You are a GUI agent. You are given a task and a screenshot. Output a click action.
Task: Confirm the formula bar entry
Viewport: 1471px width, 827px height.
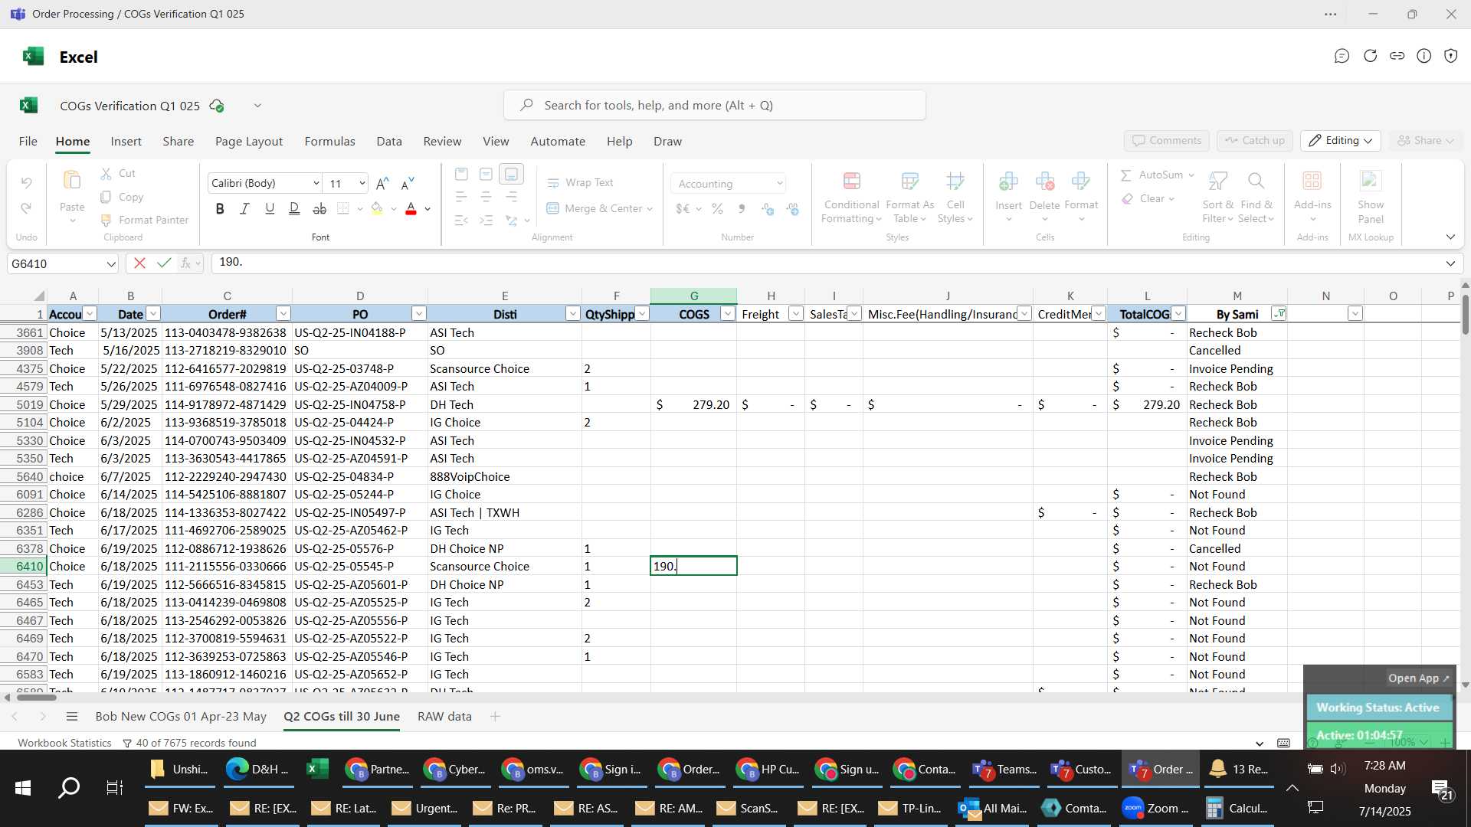[x=163, y=263]
